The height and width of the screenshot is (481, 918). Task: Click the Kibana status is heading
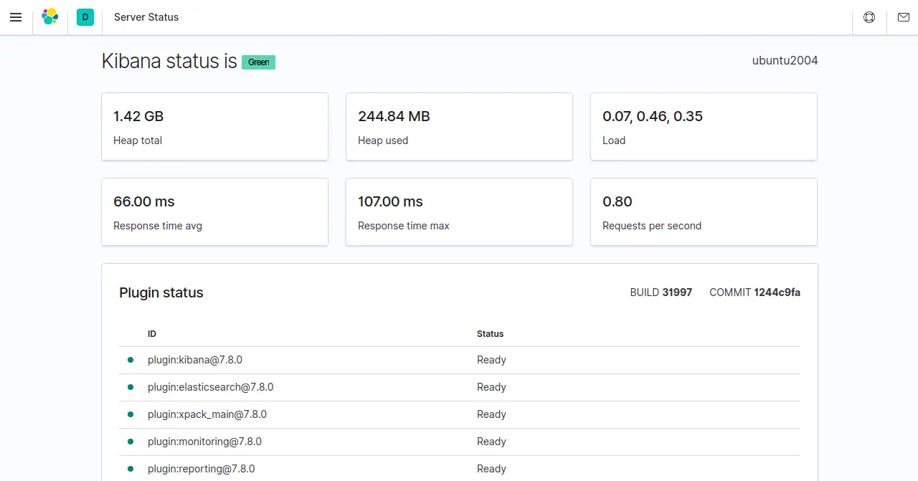[x=169, y=61]
